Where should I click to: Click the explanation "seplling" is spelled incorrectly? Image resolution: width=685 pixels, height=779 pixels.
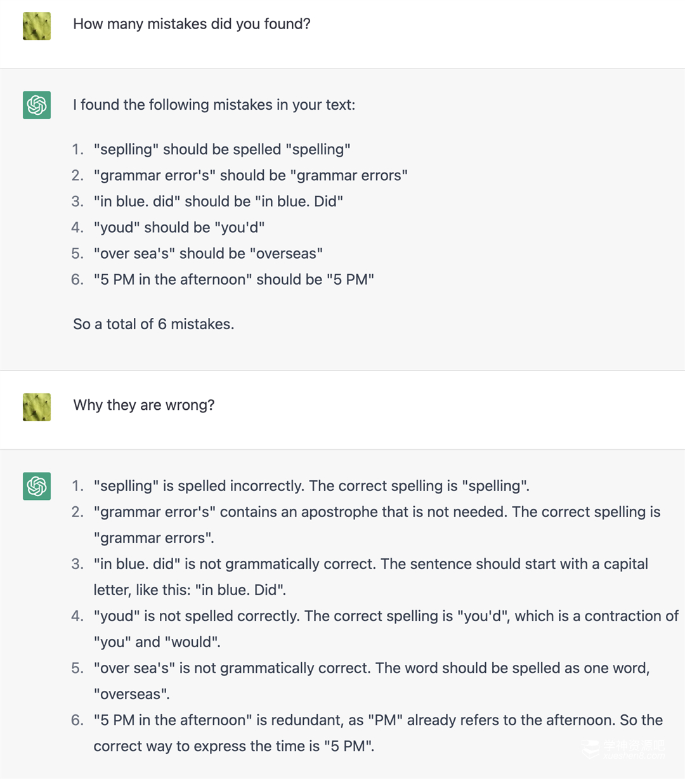pos(311,486)
